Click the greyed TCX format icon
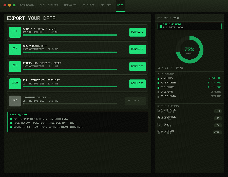Viewport: 228px width, 177px height. click(15, 101)
